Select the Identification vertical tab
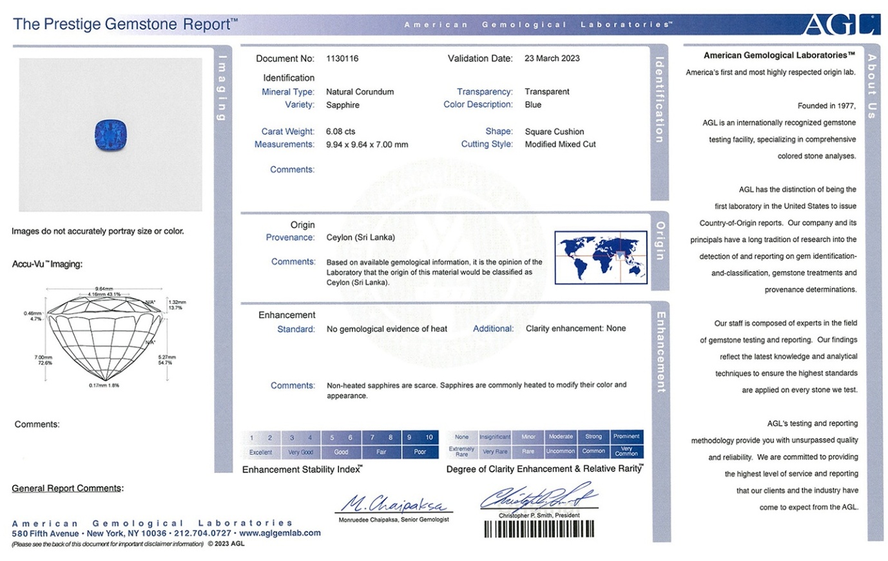 point(659,100)
